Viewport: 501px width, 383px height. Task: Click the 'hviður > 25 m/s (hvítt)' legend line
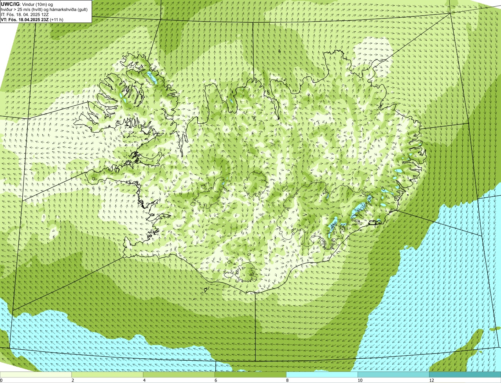44,9
